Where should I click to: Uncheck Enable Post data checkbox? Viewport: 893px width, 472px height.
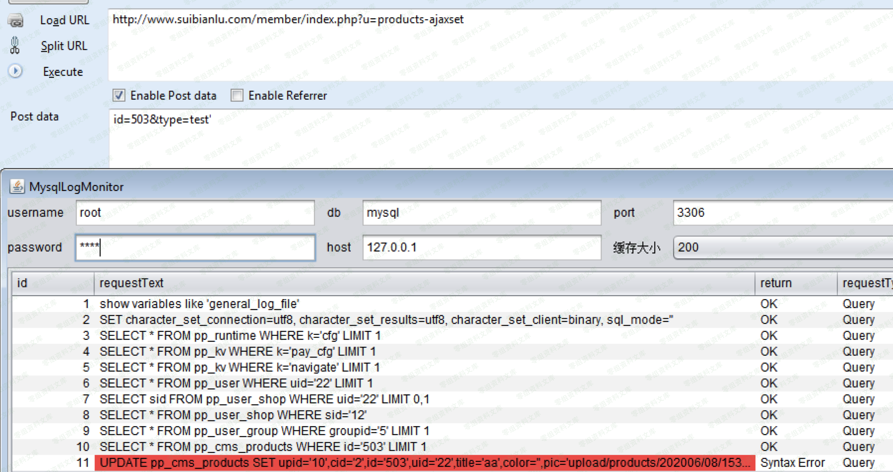tap(119, 95)
